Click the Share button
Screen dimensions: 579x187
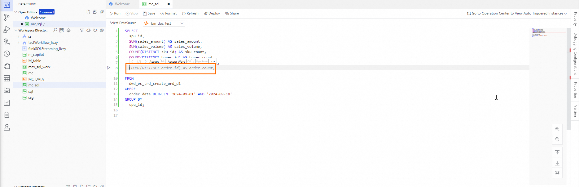tap(232, 13)
